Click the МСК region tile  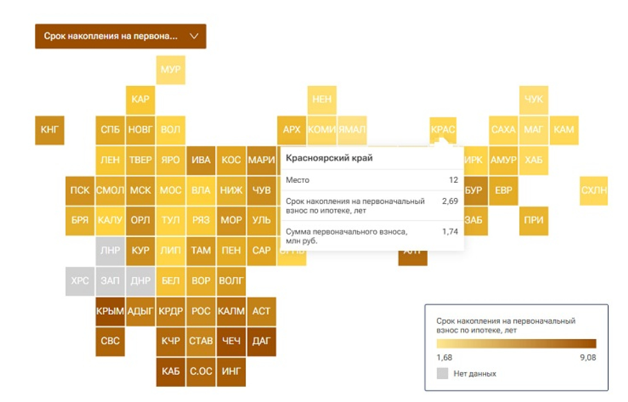pos(140,191)
